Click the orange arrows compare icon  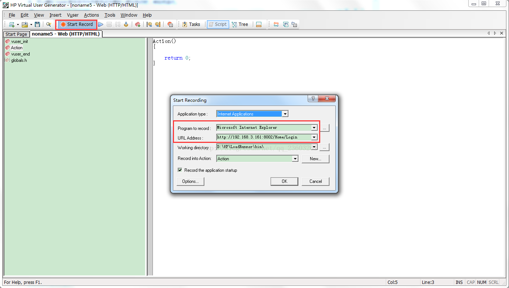click(276, 24)
